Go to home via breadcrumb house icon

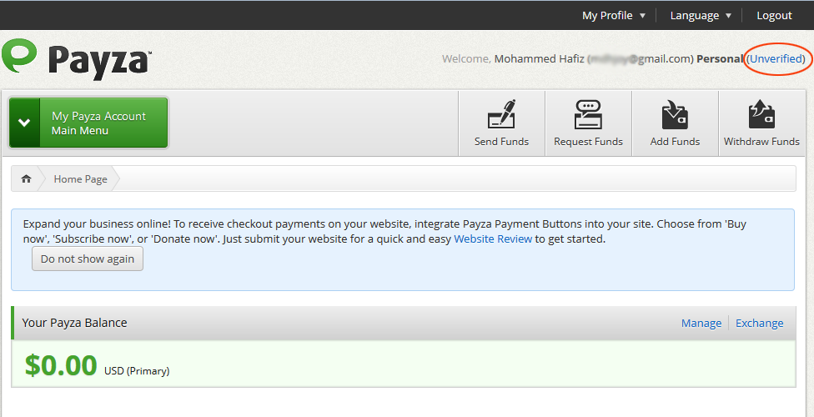[x=26, y=178]
